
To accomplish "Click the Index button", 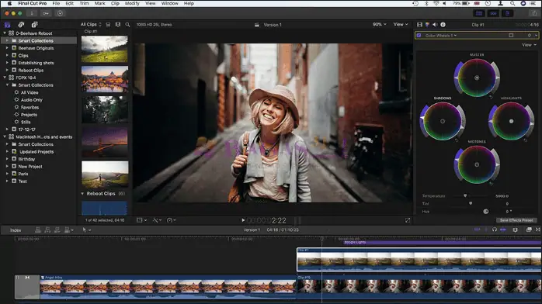I will (x=16, y=230).
